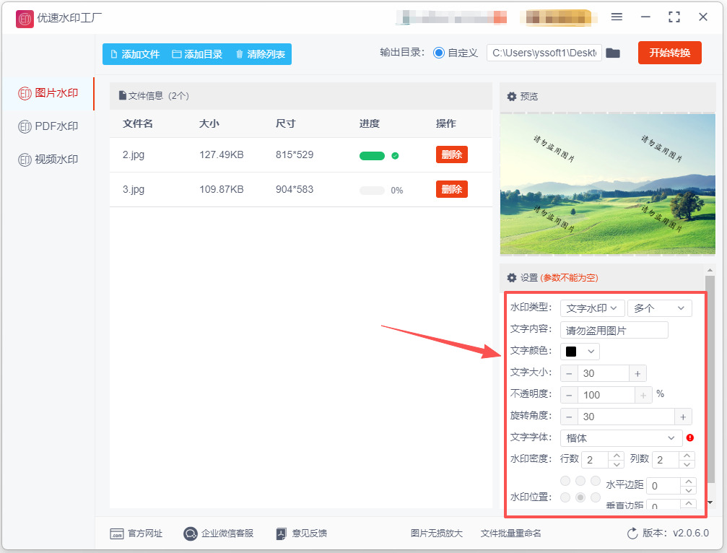Click the 添加文件 add file button

pyautogui.click(x=136, y=54)
